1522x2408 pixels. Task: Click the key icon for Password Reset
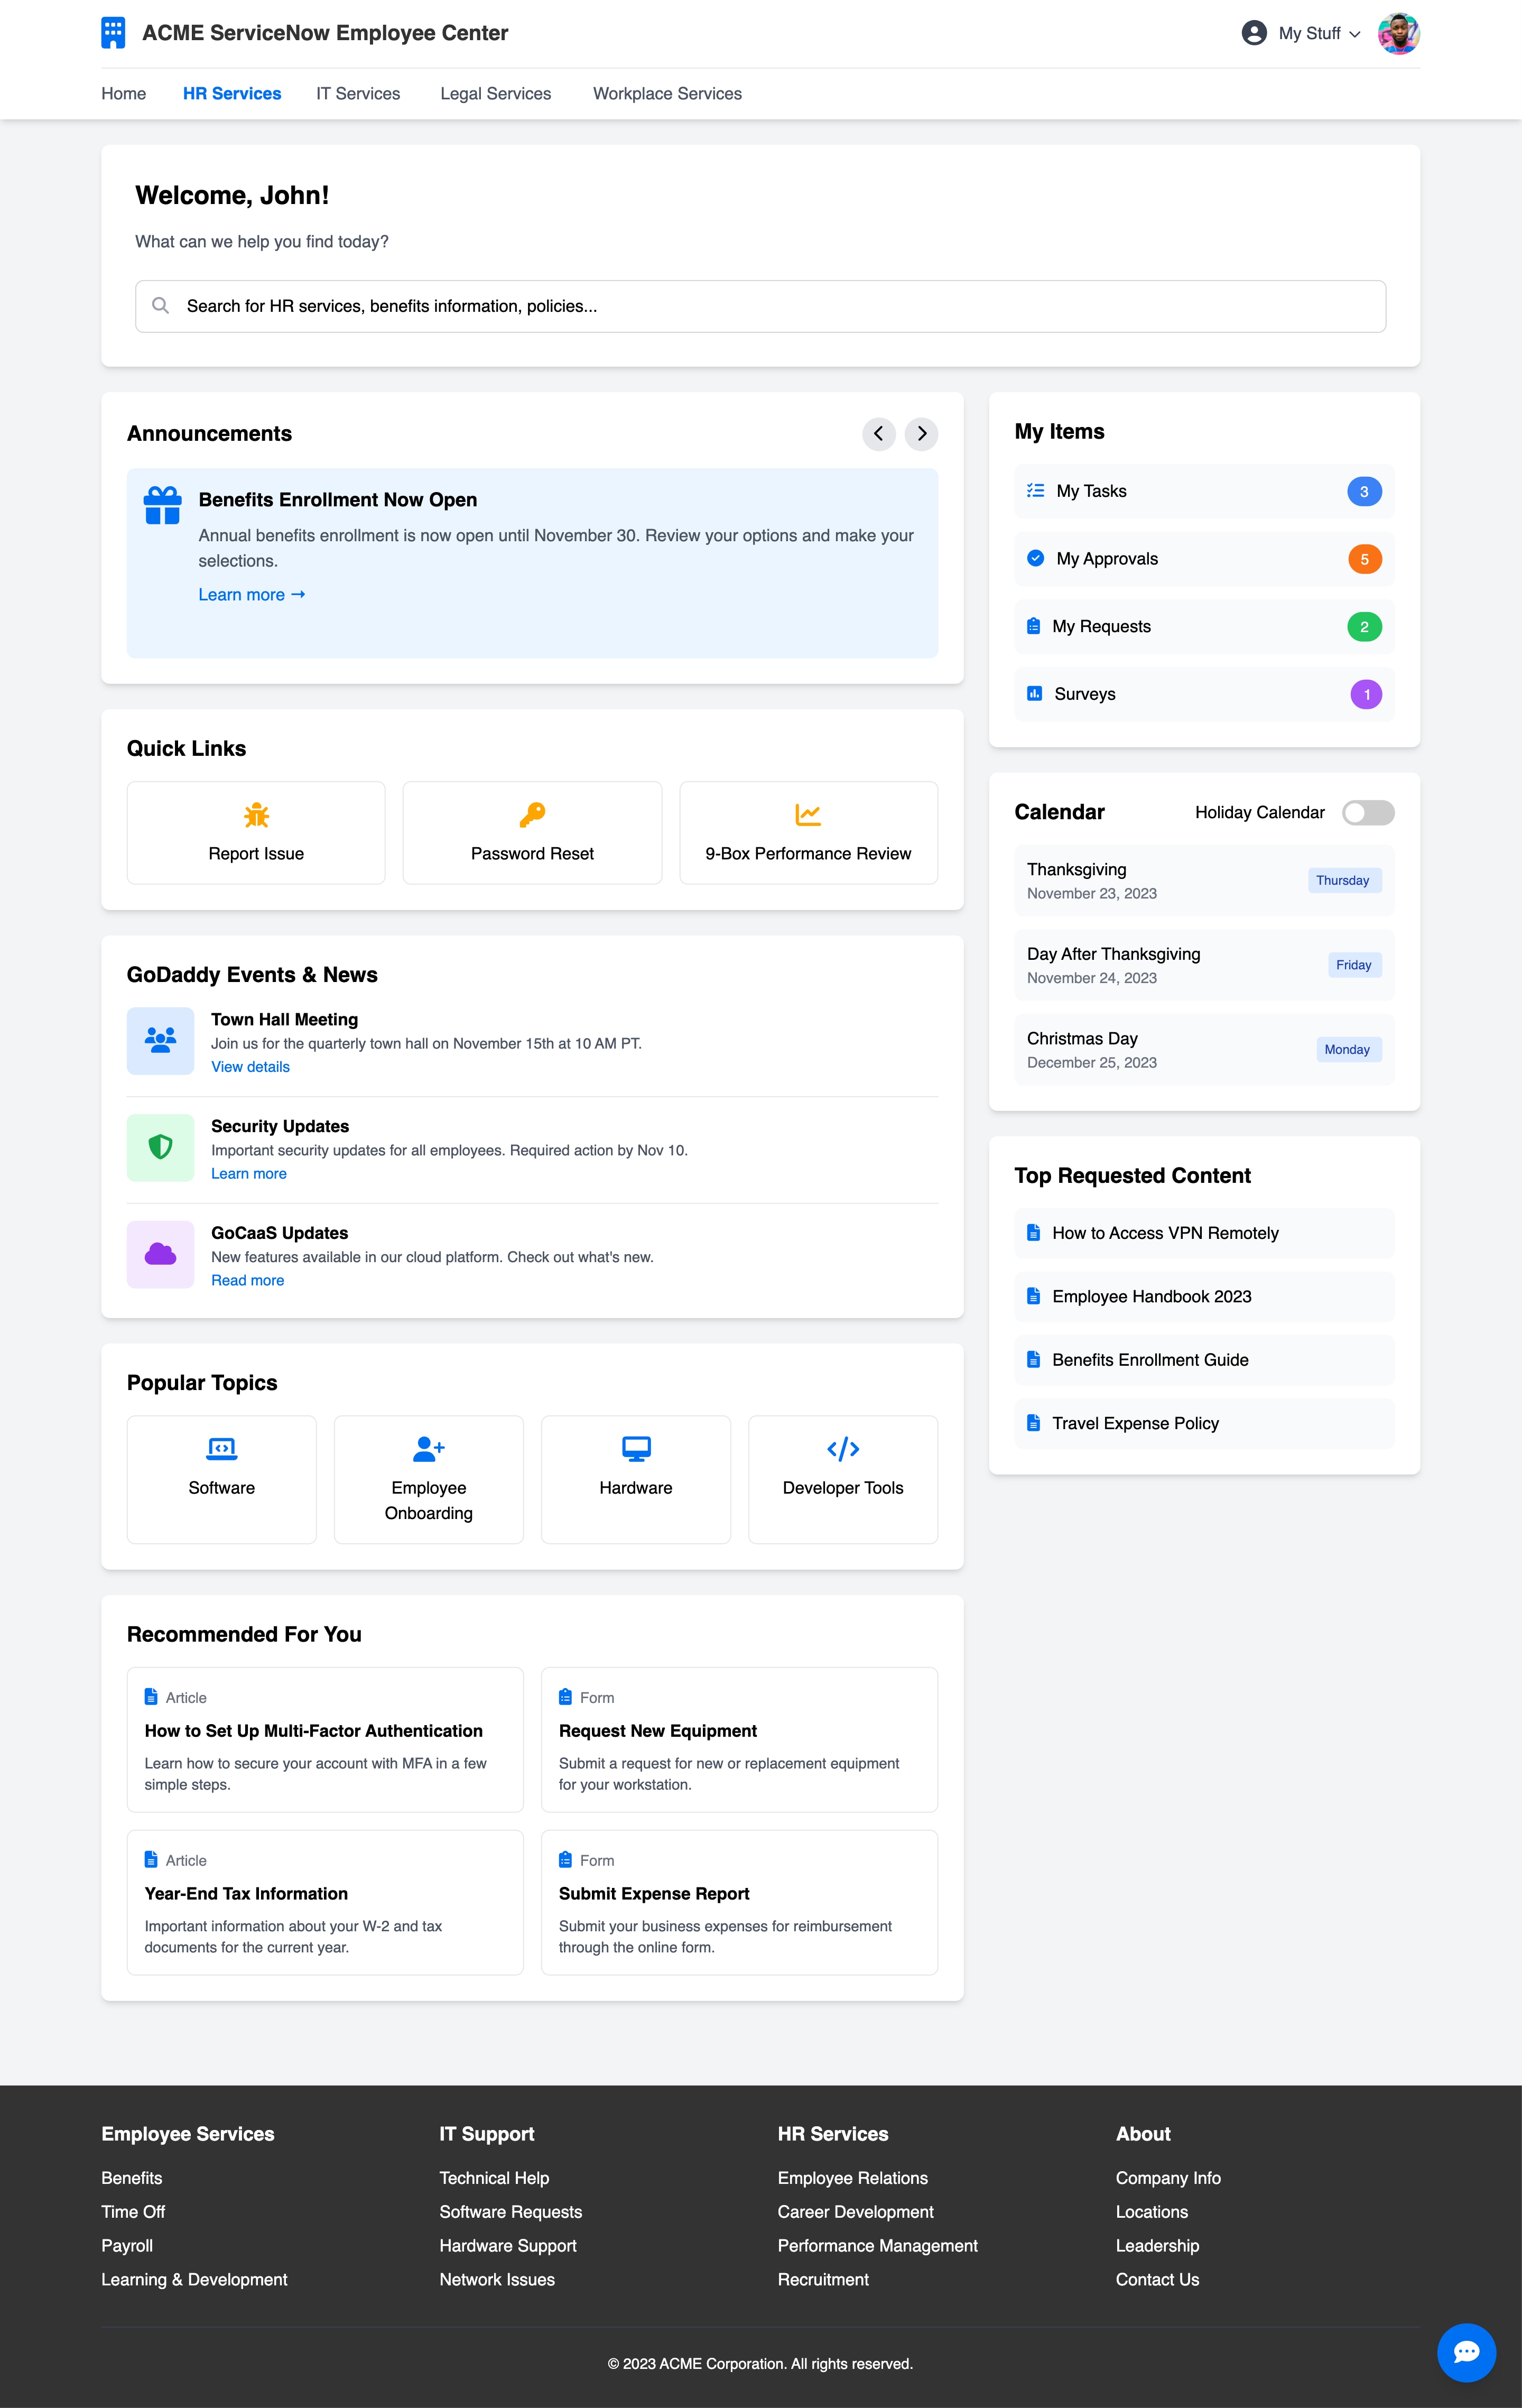(x=532, y=814)
